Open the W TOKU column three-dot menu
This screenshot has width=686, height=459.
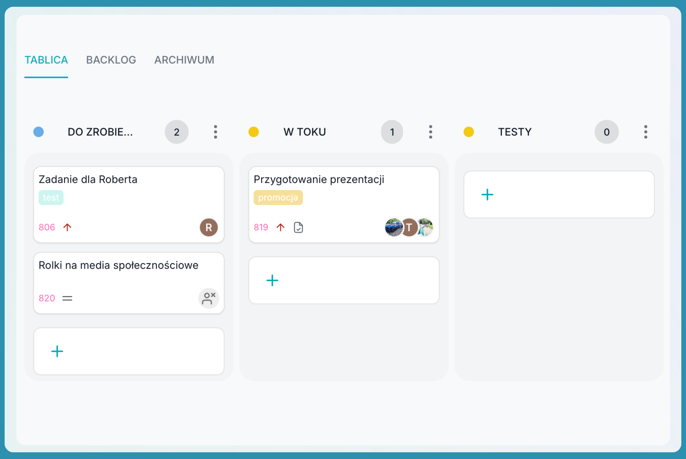431,132
